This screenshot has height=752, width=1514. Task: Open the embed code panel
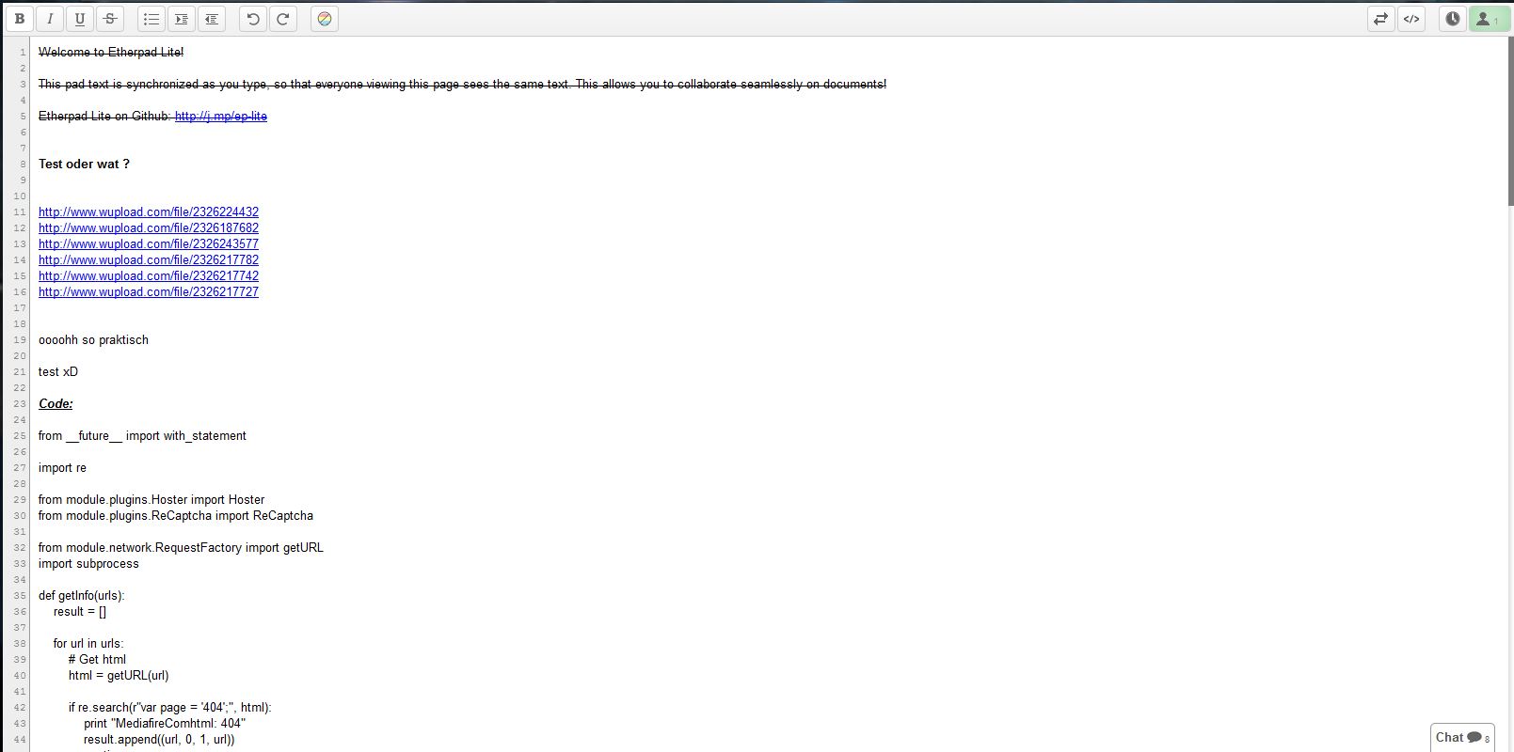tap(1410, 19)
